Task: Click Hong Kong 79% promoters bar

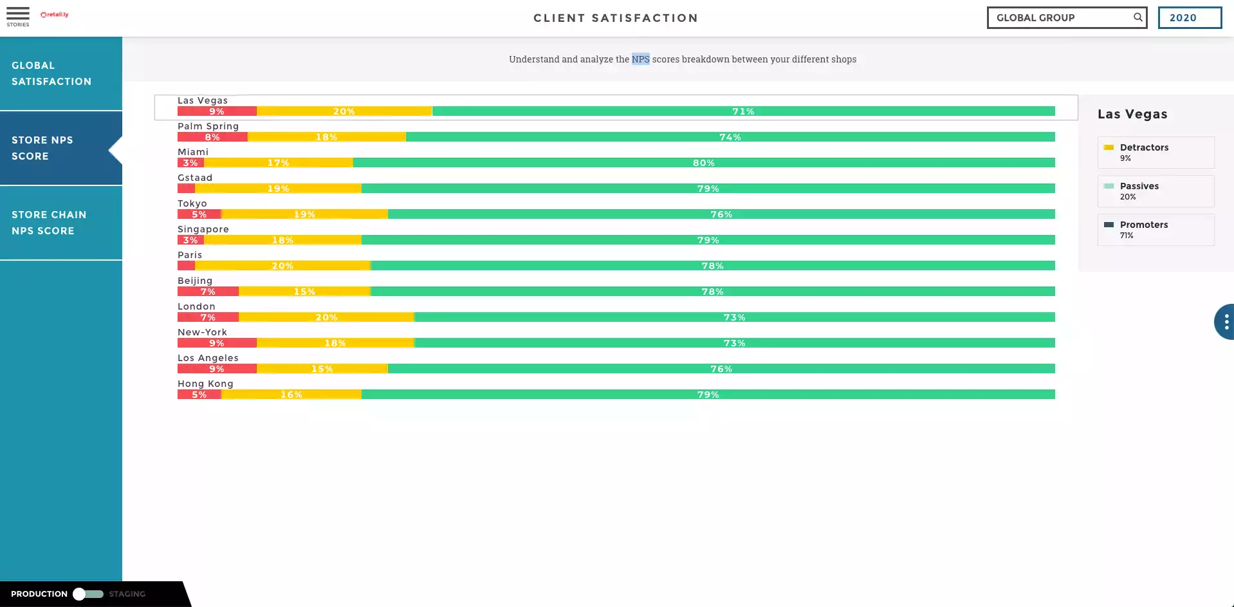Action: (708, 395)
